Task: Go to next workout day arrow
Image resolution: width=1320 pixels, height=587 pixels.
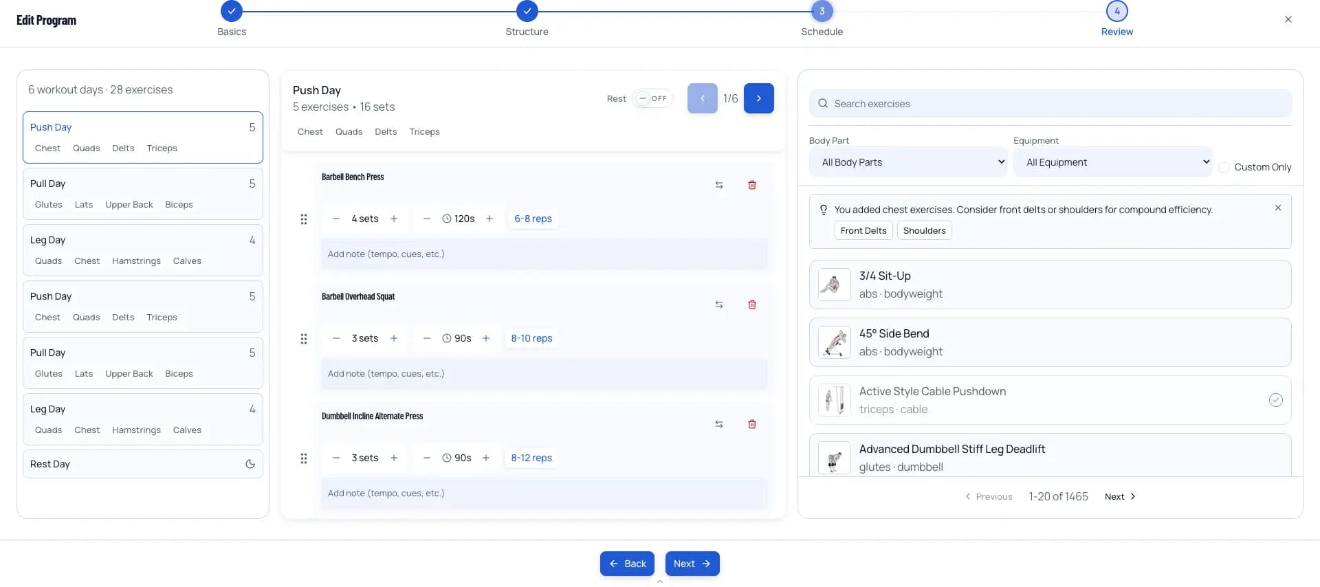Action: tap(759, 98)
